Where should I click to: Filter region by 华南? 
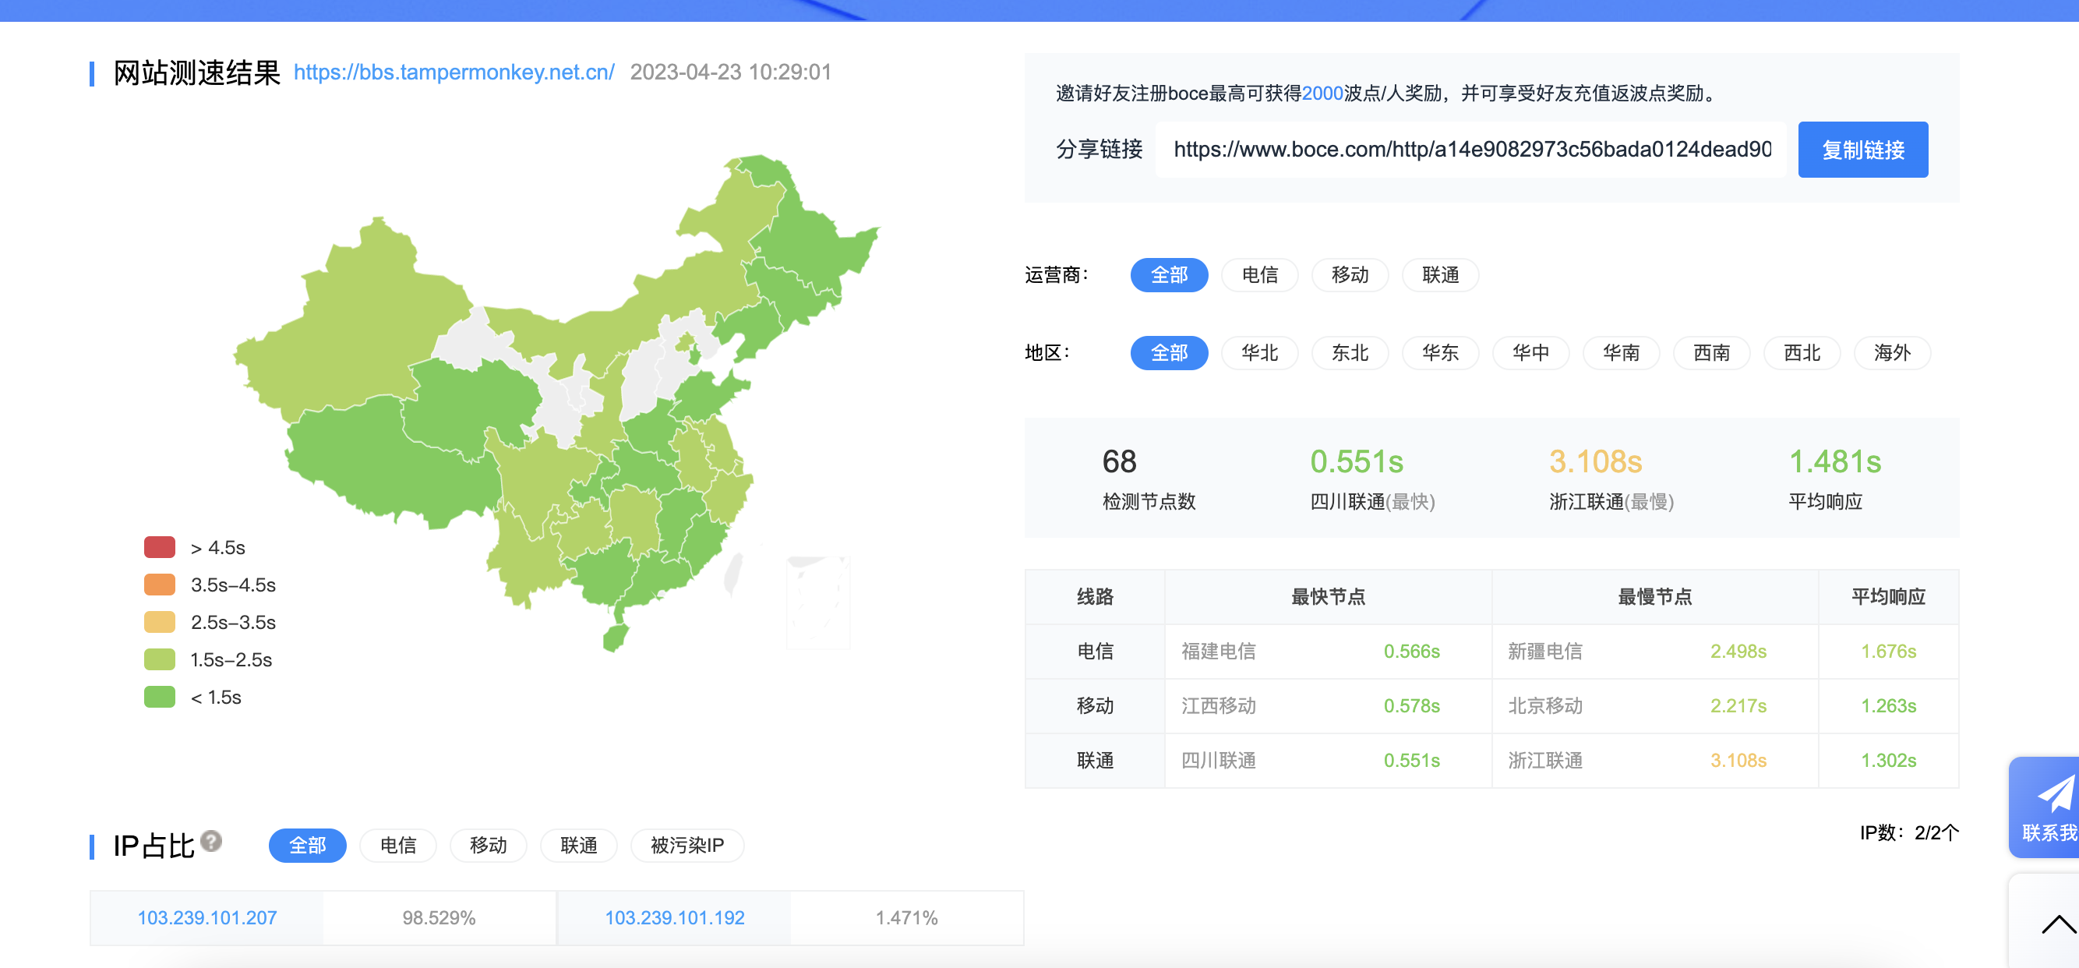pos(1621,353)
